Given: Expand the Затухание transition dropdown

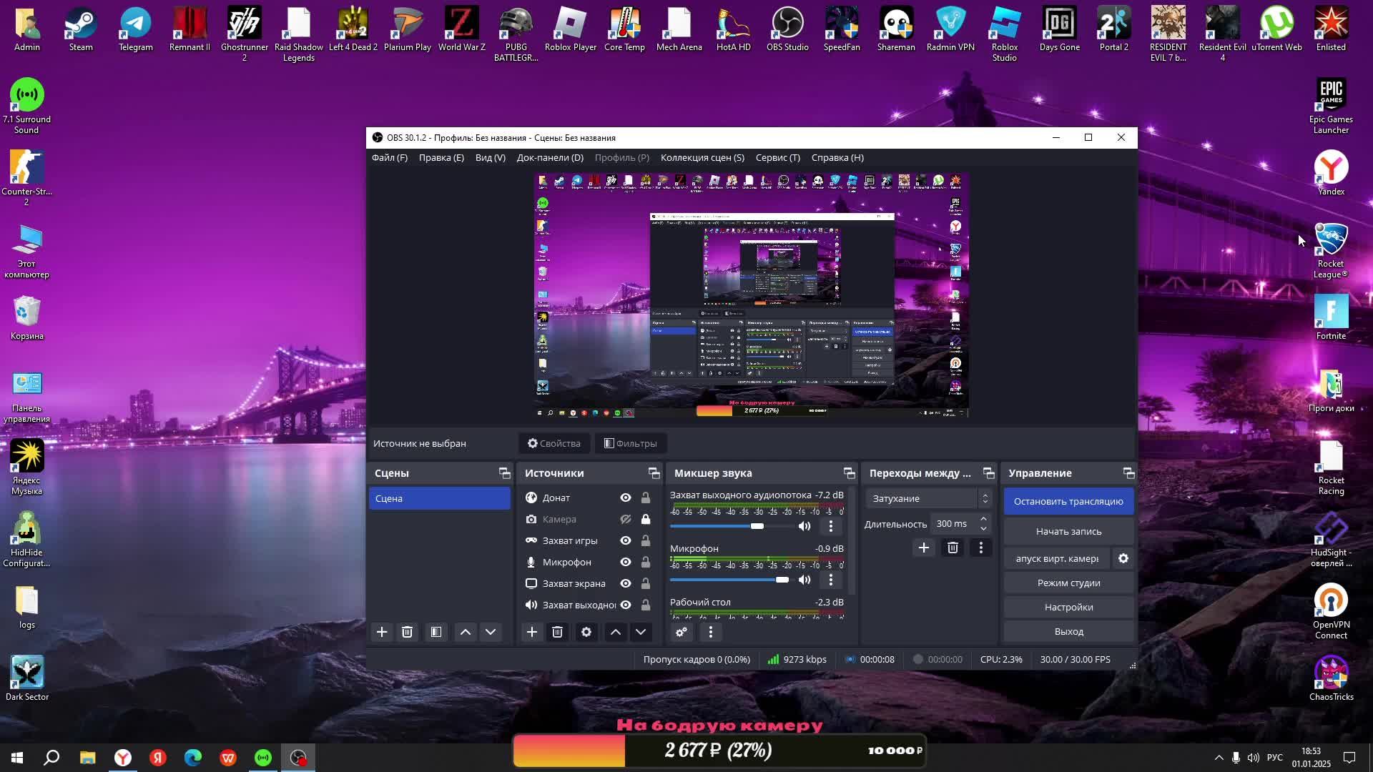Looking at the screenshot, I should tap(985, 498).
